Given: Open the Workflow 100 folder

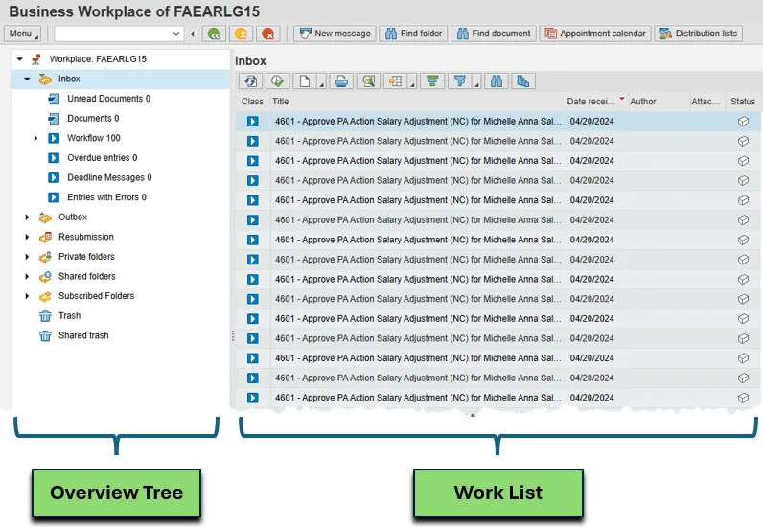Looking at the screenshot, I should 93,138.
